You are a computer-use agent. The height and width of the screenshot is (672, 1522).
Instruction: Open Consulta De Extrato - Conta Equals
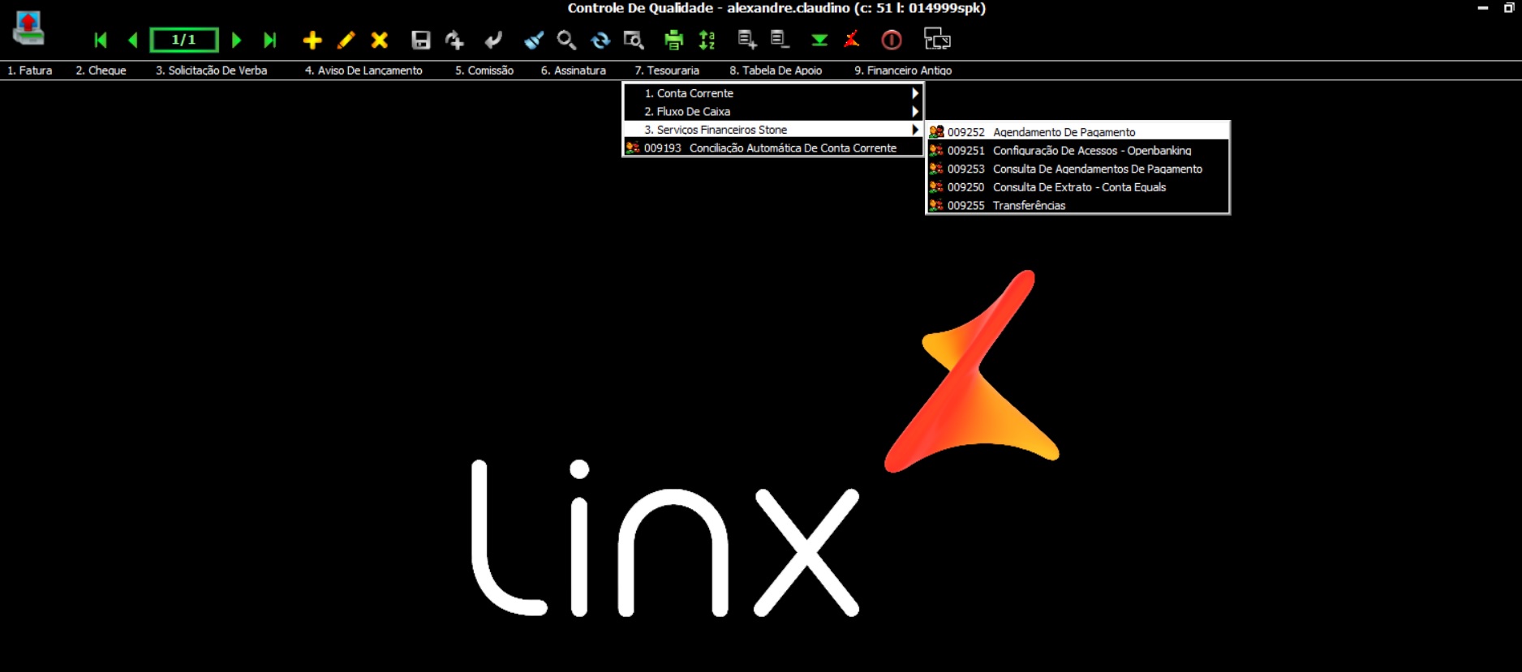point(1077,187)
